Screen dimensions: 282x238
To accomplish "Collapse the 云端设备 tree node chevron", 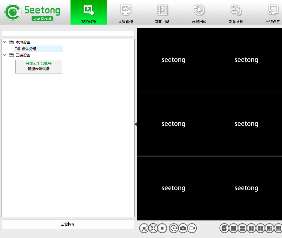I will 5,55.
